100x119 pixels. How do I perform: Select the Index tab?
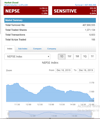point(10,49)
